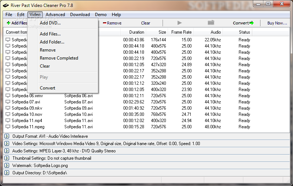Click the 768x576 size cell

click(159, 114)
